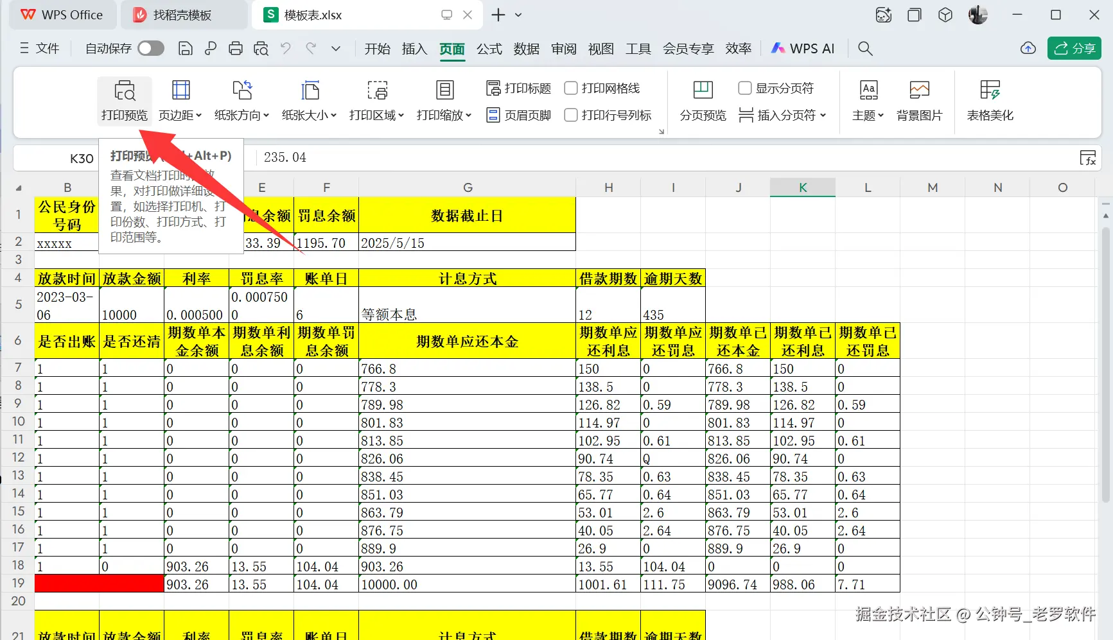
Task: Click Table Beautify (表格美化) icon
Action: pyautogui.click(x=990, y=100)
